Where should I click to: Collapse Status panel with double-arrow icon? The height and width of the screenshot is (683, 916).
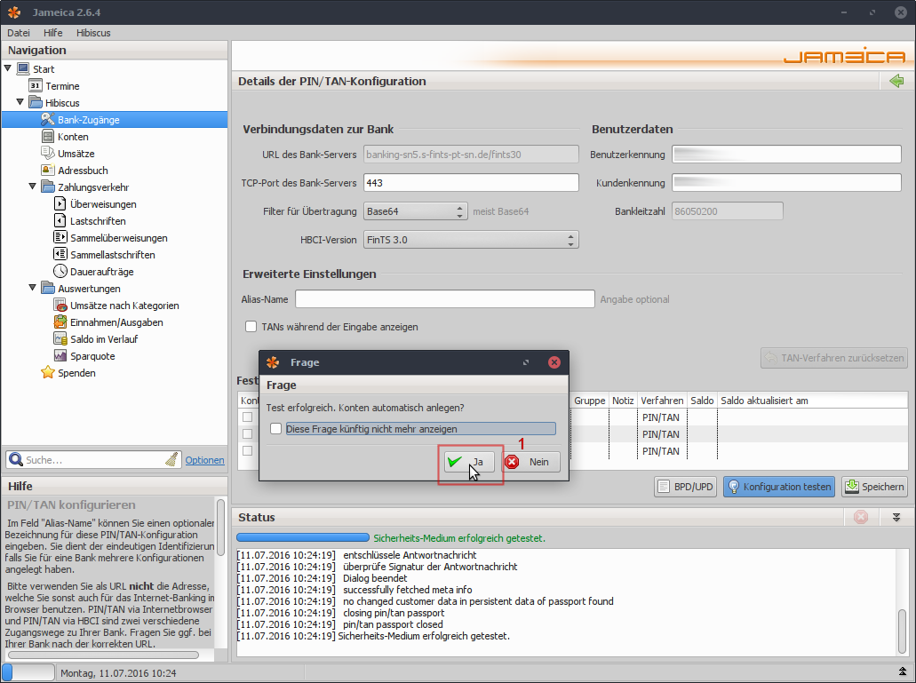(x=896, y=517)
